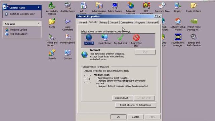
Task: Open Phone and Modem icon
Action: (x=52, y=40)
